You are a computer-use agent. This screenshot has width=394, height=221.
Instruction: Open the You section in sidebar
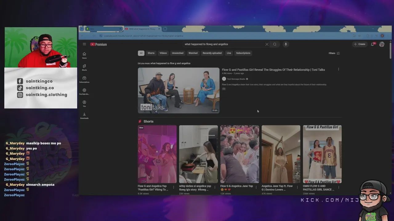[x=84, y=104]
